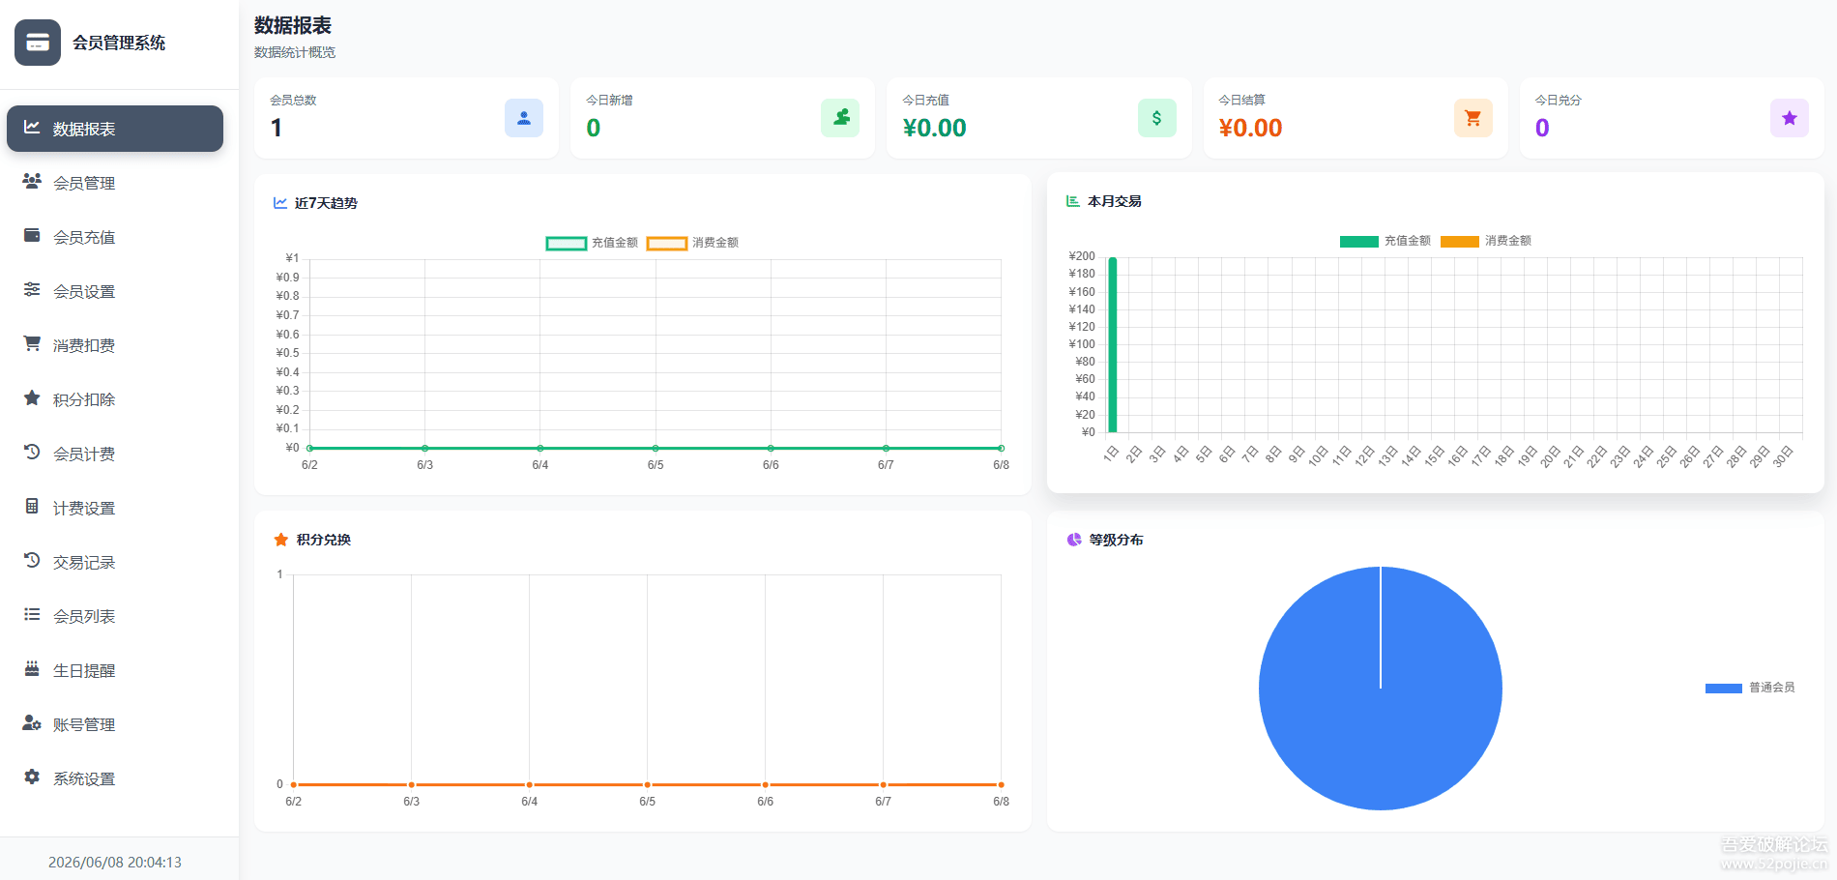Viewport: 1837px width, 880px height.
Task: Toggle 充值金额 legend in 本月交易 chart
Action: pyautogui.click(x=1385, y=241)
